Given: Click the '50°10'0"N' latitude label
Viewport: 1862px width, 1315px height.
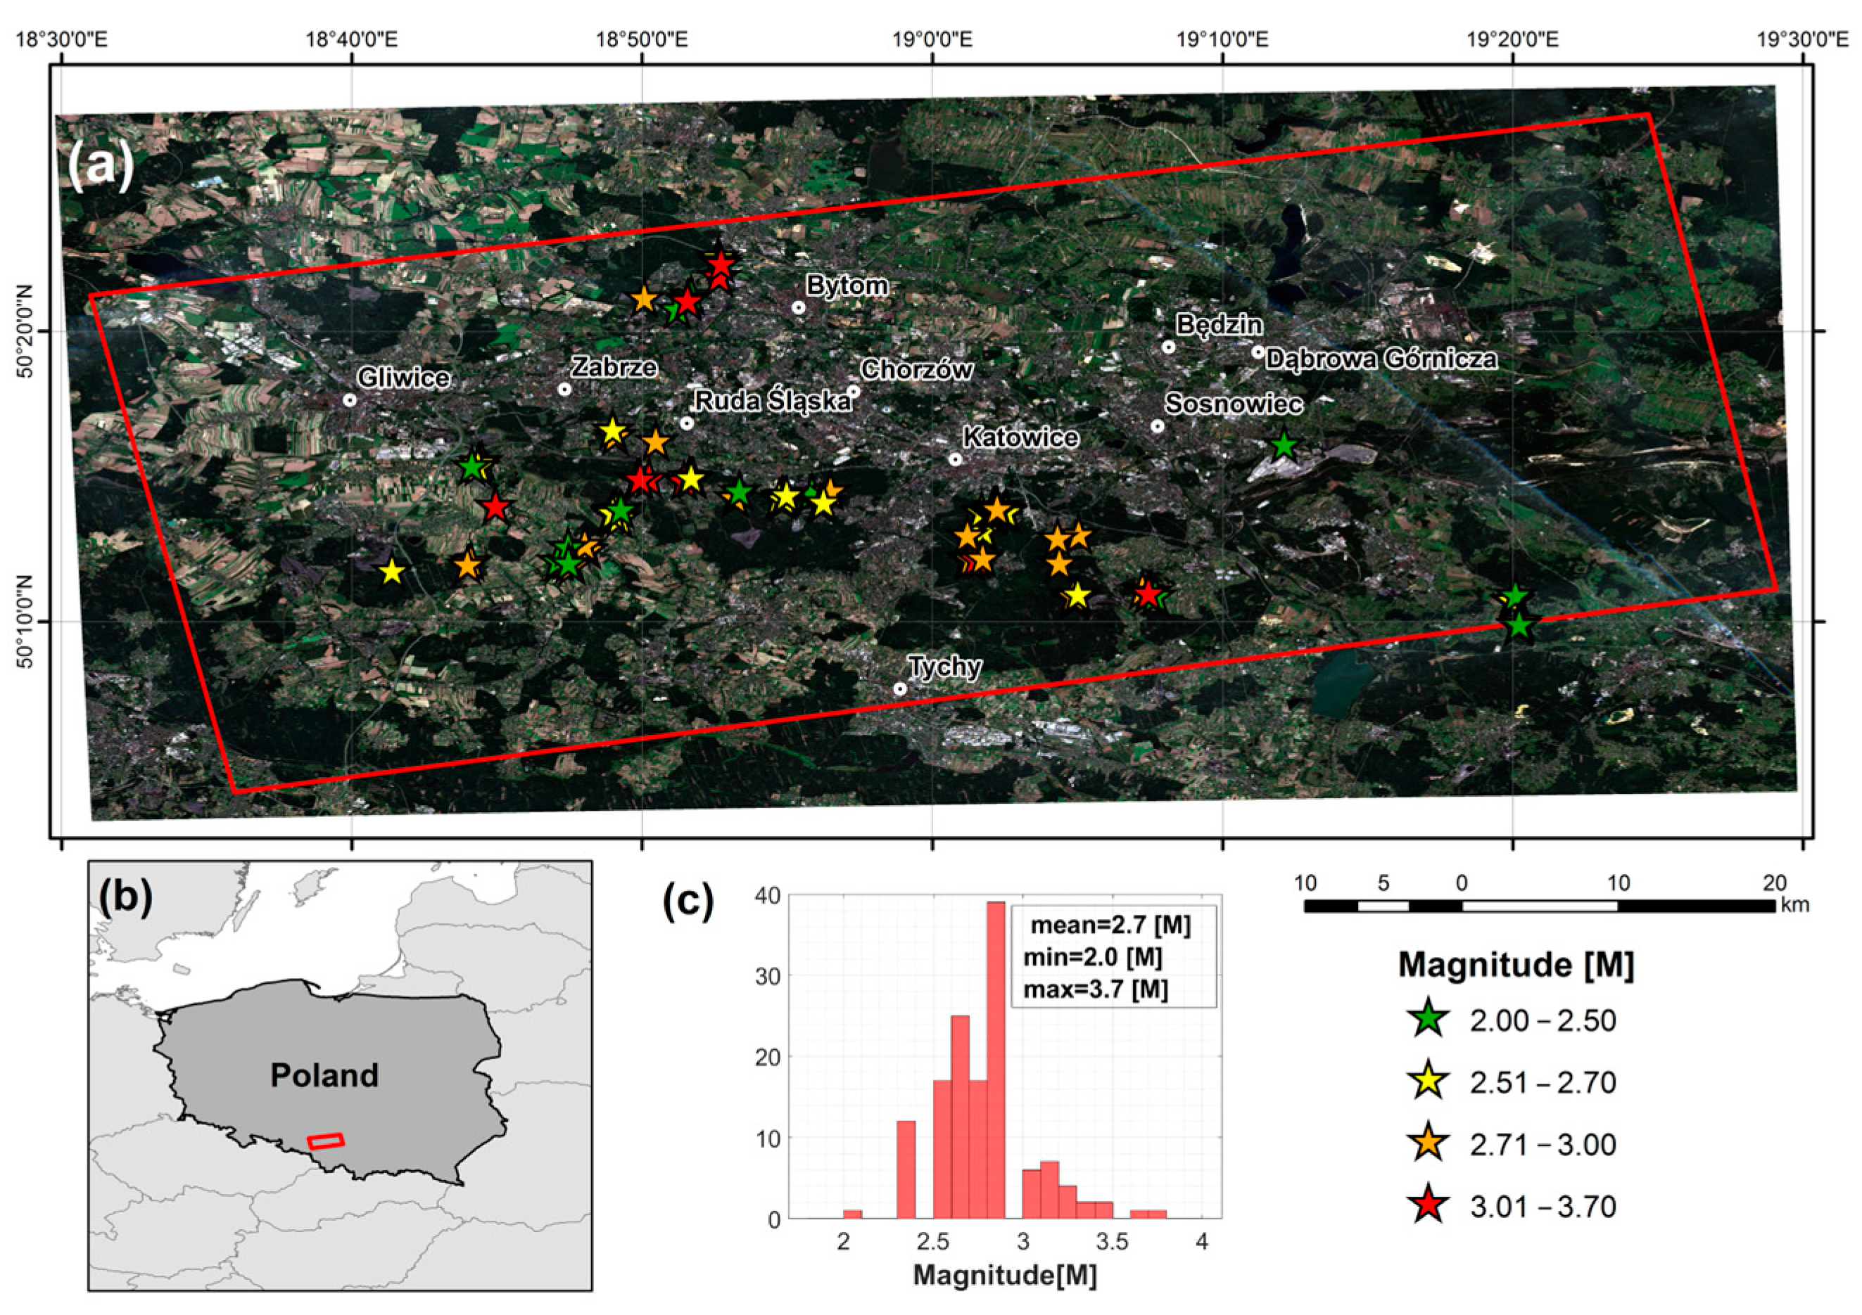Looking at the screenshot, I should tap(25, 622).
